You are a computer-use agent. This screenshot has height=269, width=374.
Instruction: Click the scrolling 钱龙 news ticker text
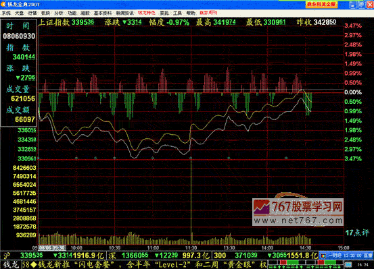pyautogui.click(x=144, y=264)
